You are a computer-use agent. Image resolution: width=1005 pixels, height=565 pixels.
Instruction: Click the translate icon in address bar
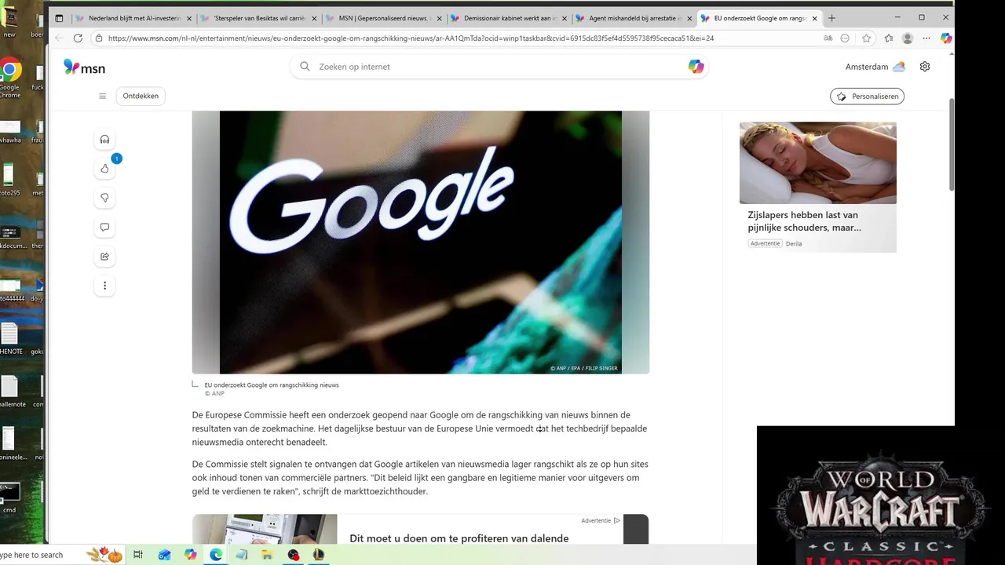828,38
